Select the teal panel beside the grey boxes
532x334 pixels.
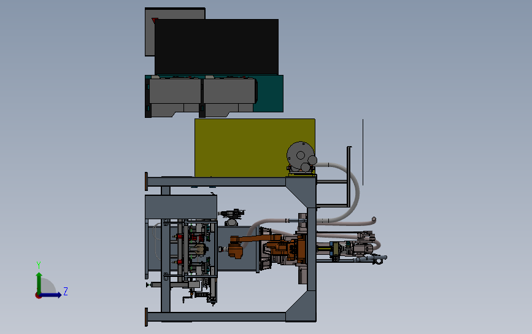tap(270, 94)
